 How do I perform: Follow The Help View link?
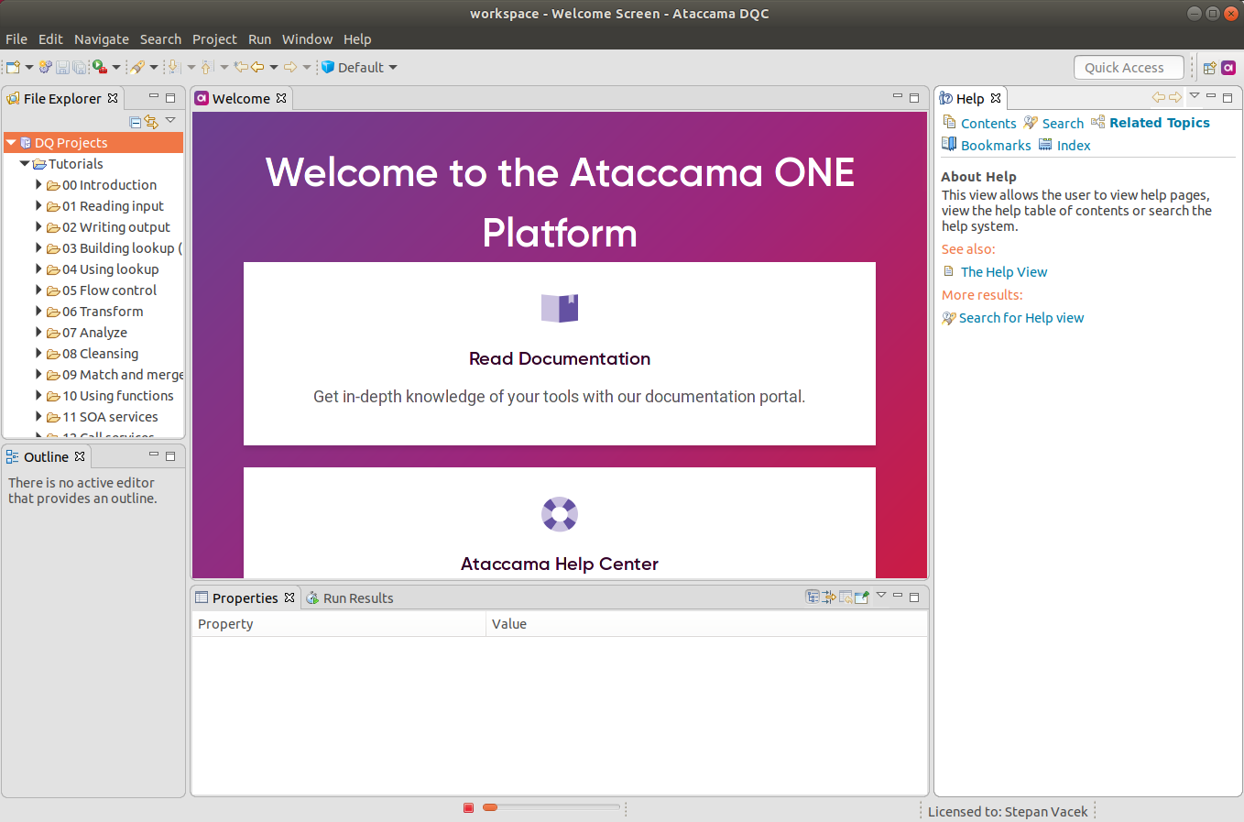click(x=1003, y=271)
